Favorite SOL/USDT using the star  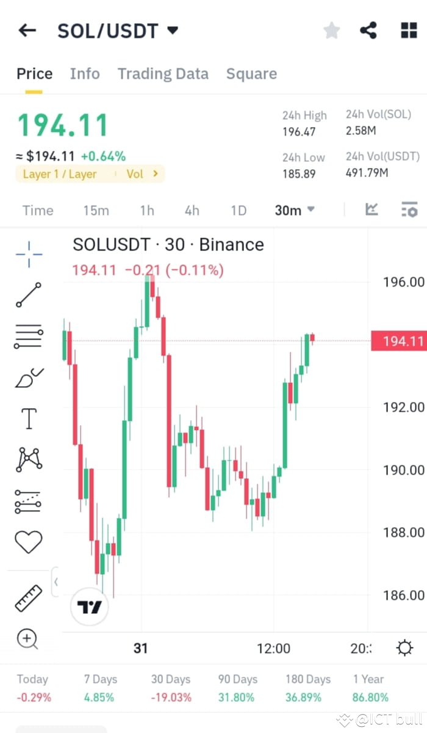tap(331, 30)
